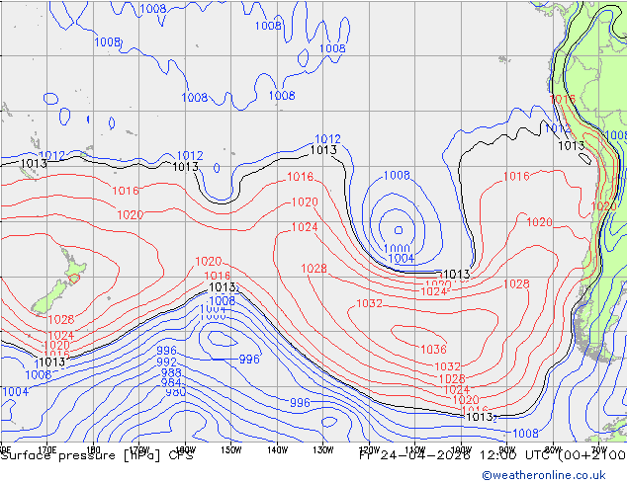Image resolution: width=627 pixels, height=484 pixels.
Task: Open the weatheronline.co.uk copyright link
Action: click(x=544, y=475)
